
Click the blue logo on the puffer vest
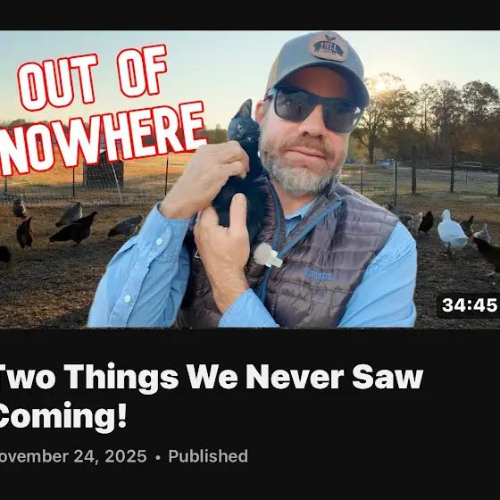point(318,274)
